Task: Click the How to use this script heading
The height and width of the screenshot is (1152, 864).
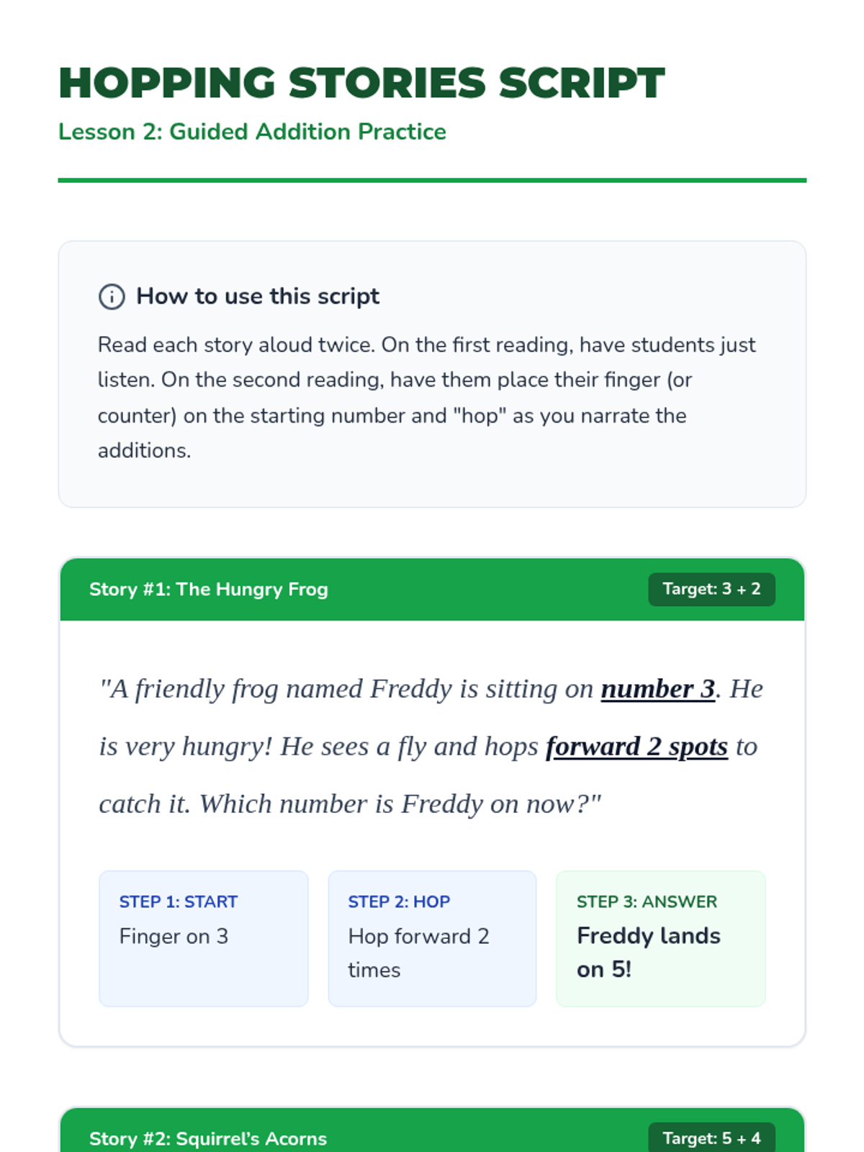Action: (x=258, y=296)
